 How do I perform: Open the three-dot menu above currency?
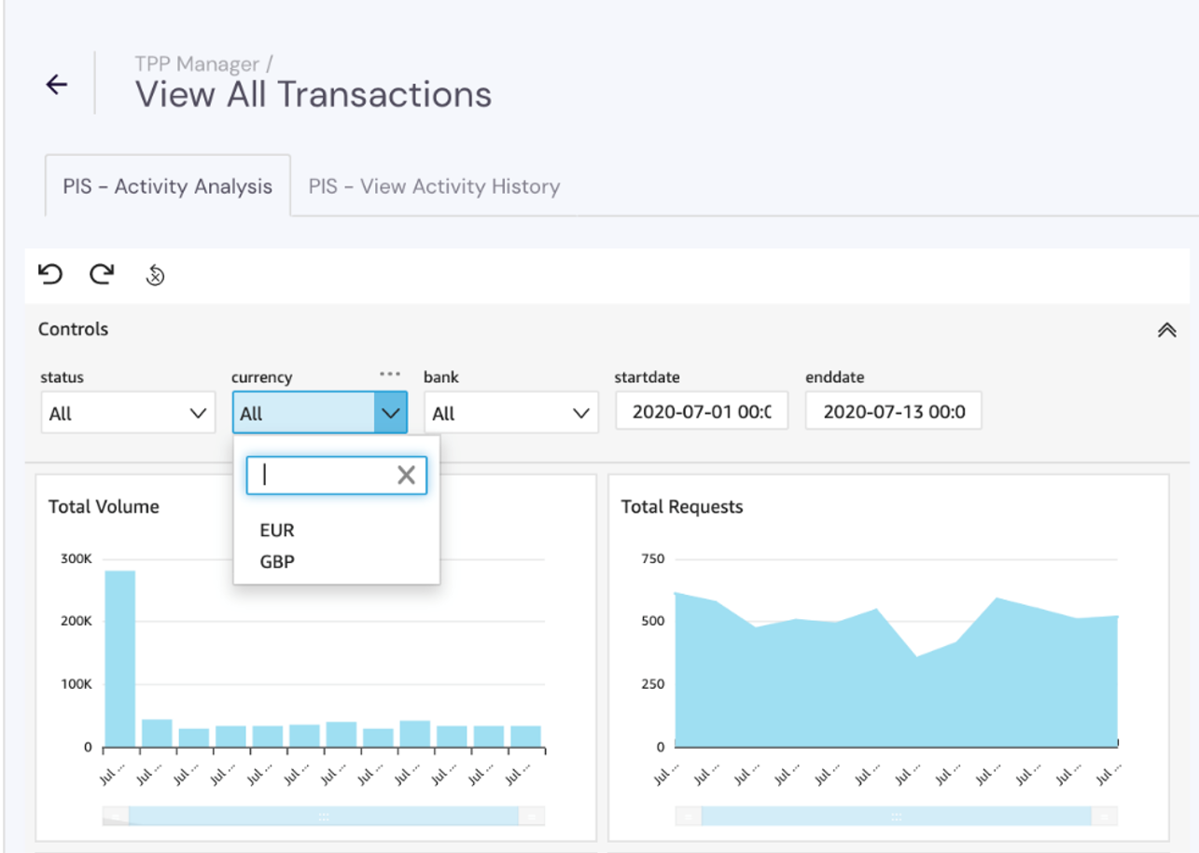pyautogui.click(x=390, y=374)
